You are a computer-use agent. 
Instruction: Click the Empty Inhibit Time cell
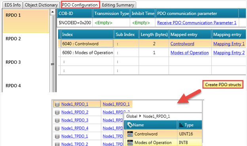(143, 23)
